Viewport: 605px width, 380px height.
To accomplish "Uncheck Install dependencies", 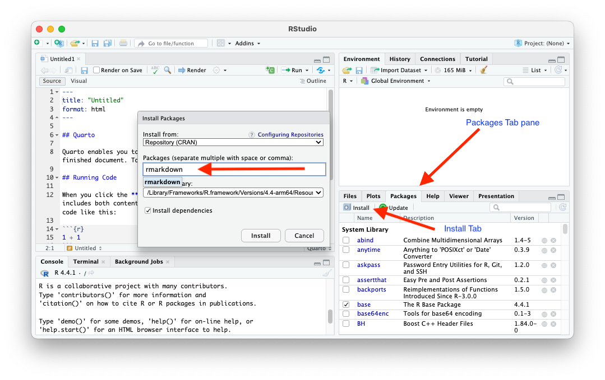I will tap(148, 210).
